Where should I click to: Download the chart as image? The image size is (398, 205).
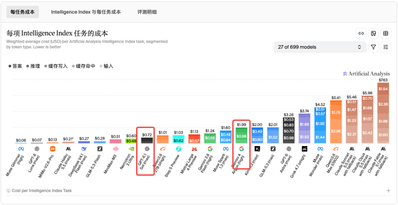tap(373, 33)
